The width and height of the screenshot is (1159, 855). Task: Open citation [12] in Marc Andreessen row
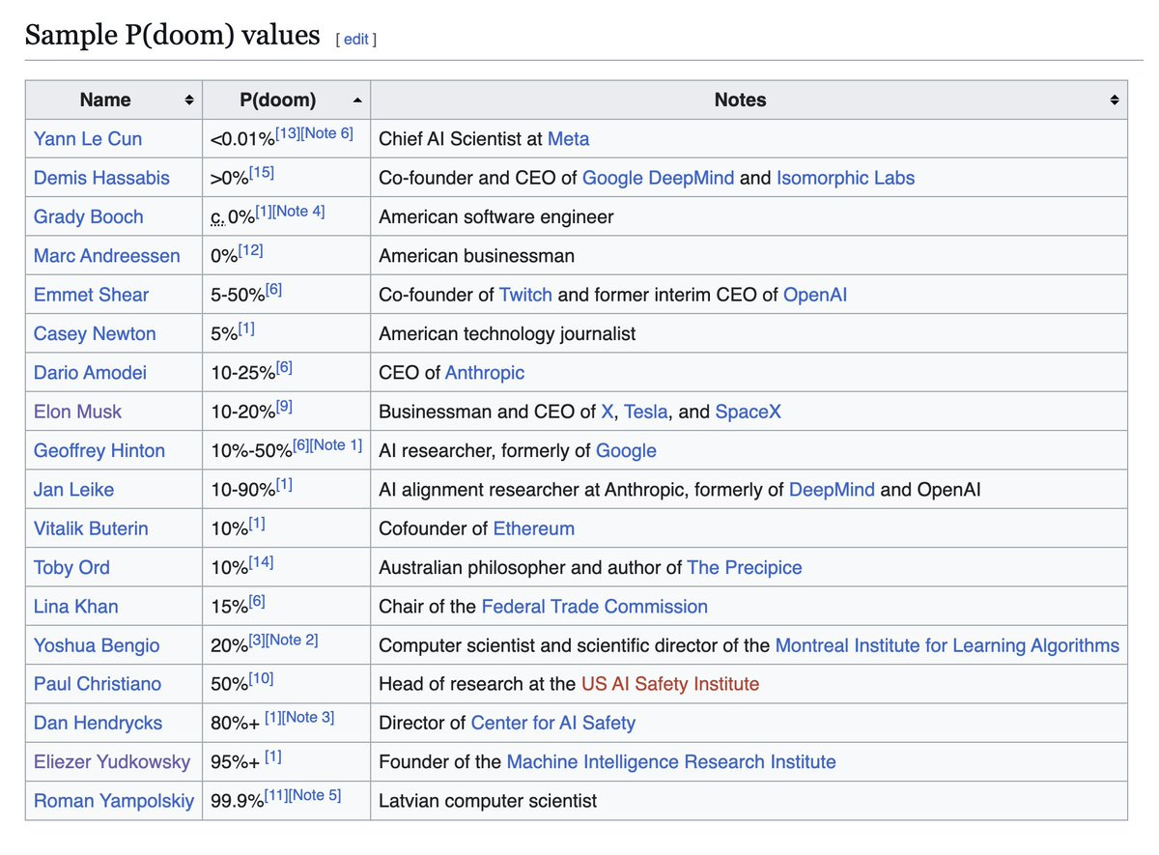click(x=251, y=250)
